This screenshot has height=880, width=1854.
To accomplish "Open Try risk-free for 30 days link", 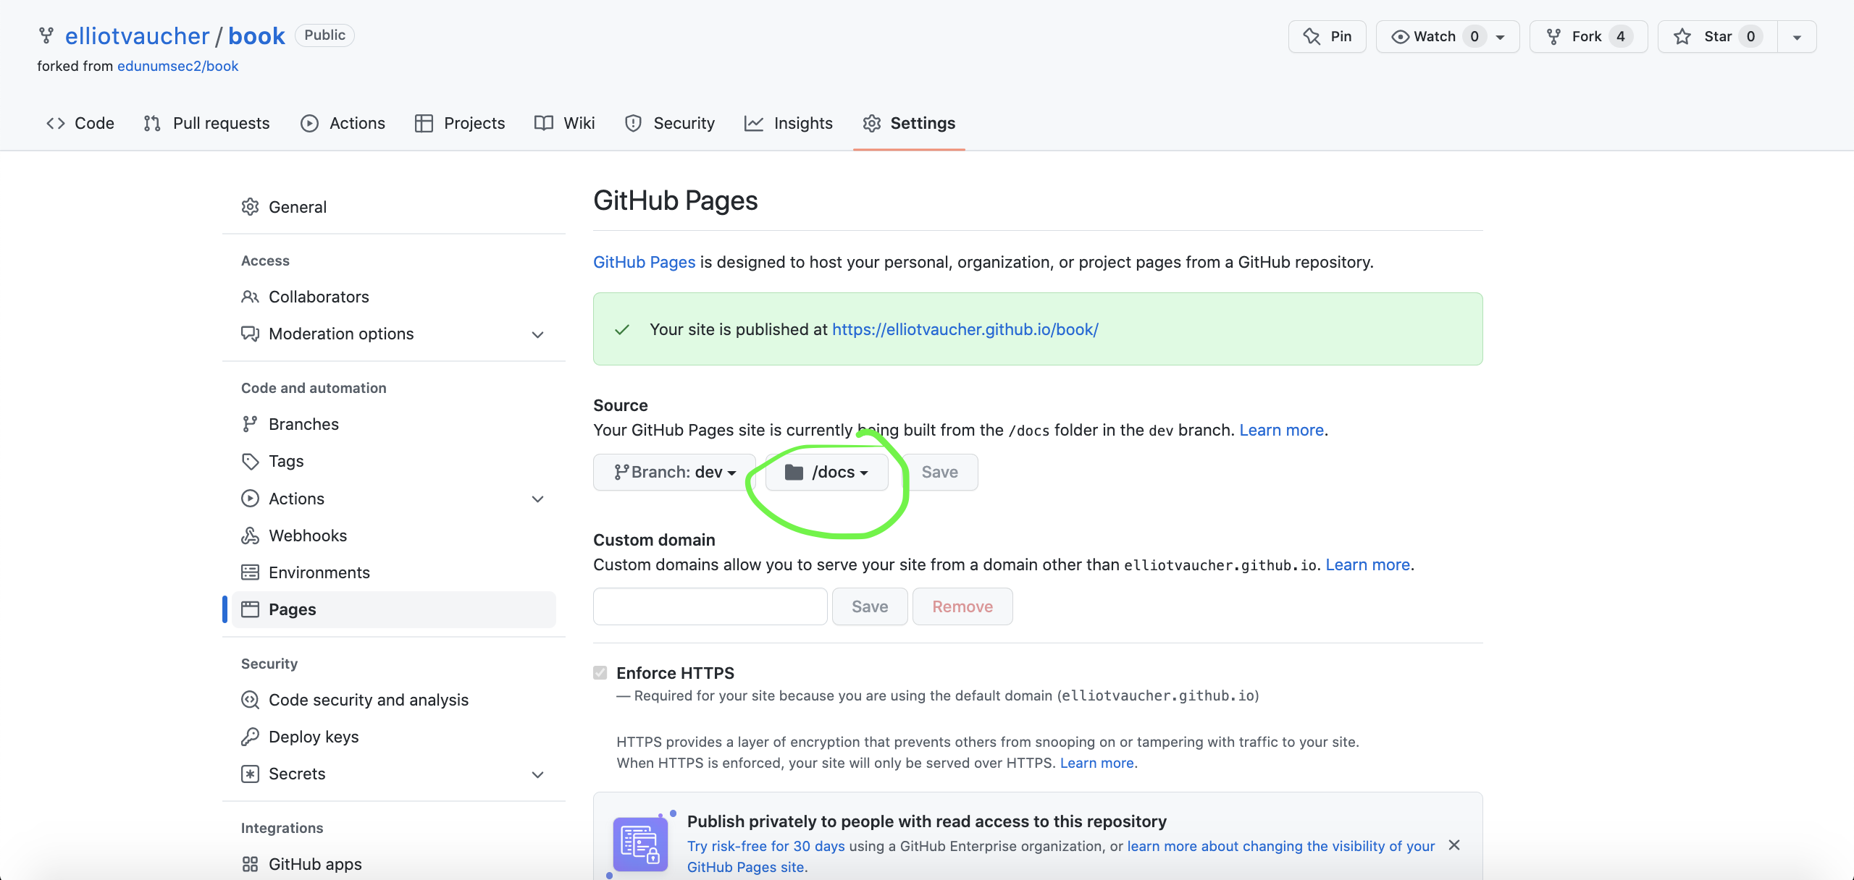I will tap(766, 846).
